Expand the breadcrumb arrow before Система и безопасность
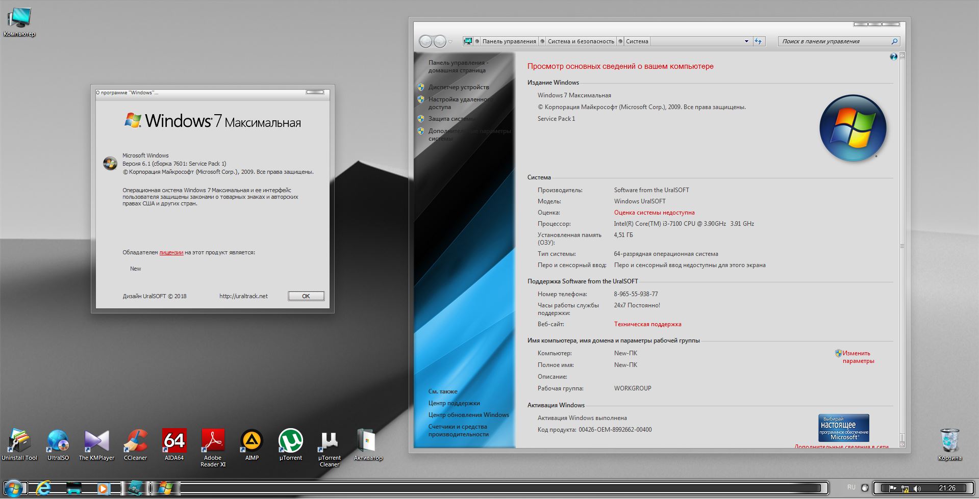This screenshot has height=499, width=979. tap(542, 41)
